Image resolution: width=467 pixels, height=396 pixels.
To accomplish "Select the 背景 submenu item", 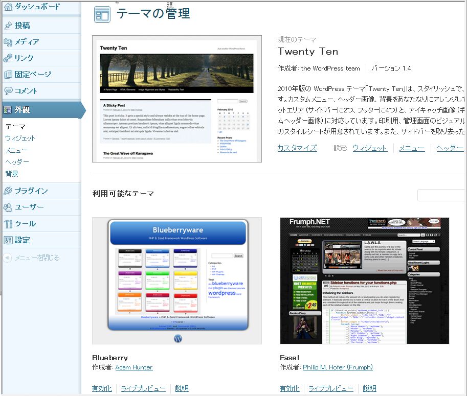I will (x=12, y=174).
